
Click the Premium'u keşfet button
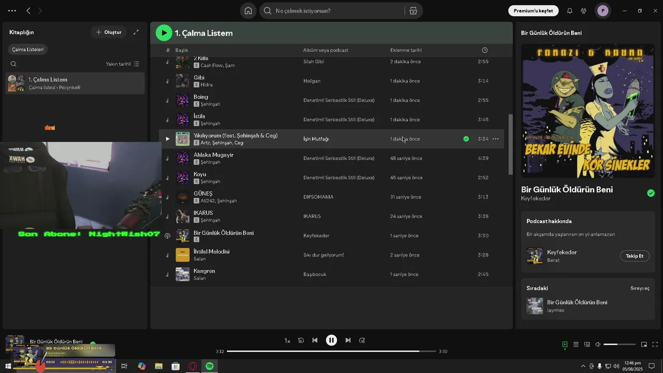tap(533, 10)
